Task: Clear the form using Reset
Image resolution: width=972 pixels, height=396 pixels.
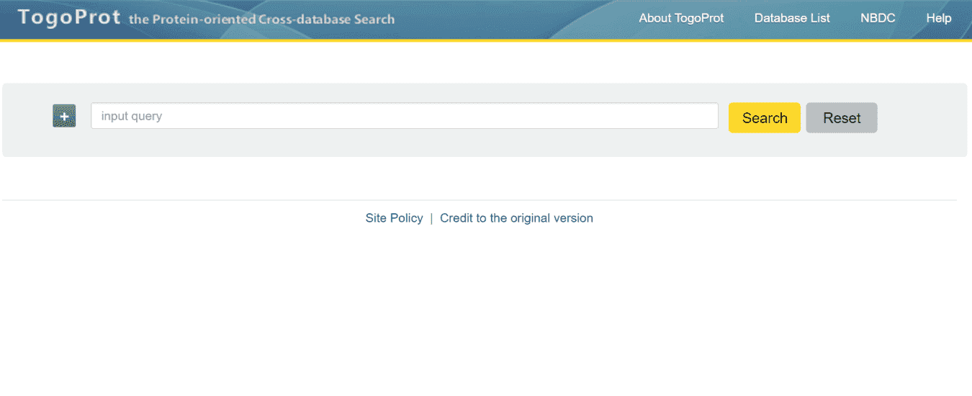Action: tap(841, 118)
